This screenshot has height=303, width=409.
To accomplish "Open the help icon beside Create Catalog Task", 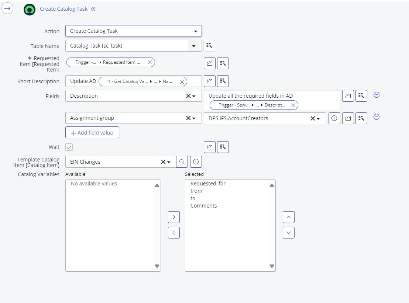I will point(93,9).
